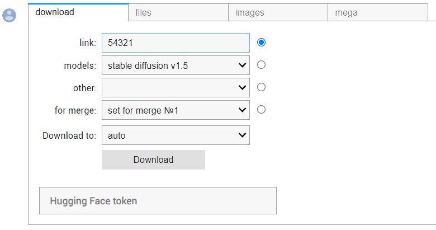436x230 pixels.
Task: Select the link radio button
Action: [x=261, y=43]
